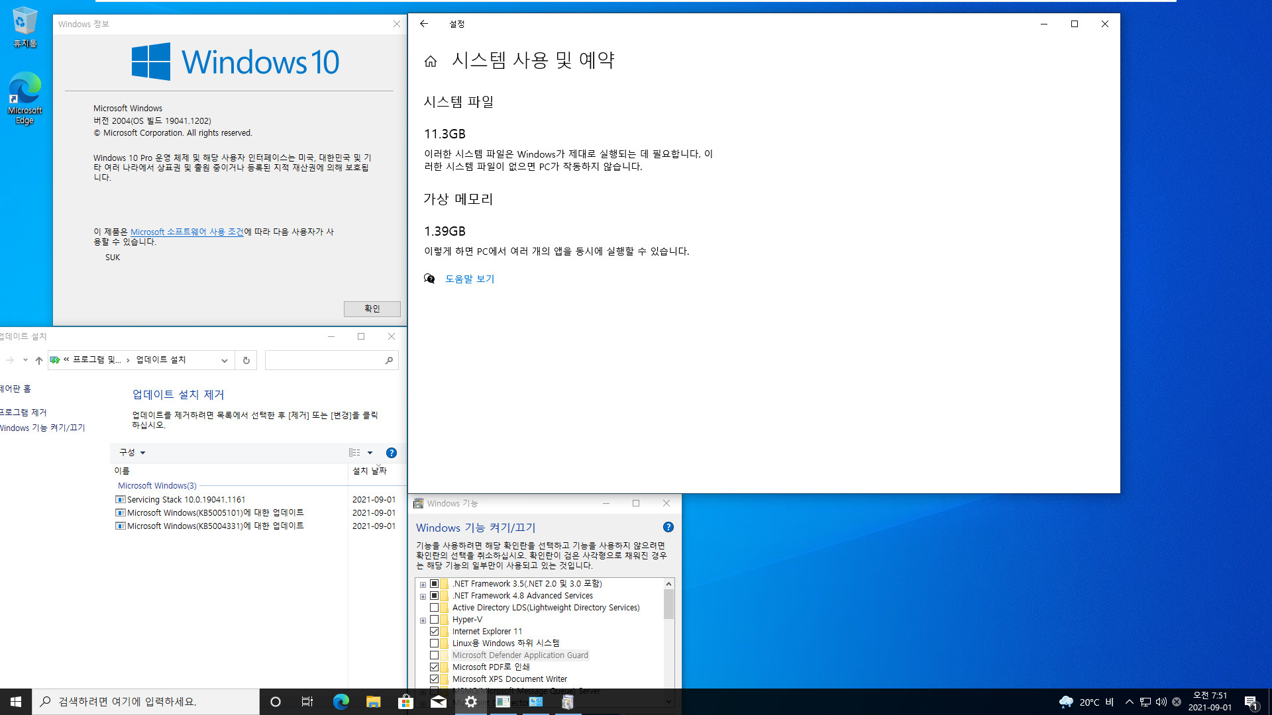Enable Linux용 Windows 하위 시스템 checkbox
The height and width of the screenshot is (715, 1272).
(x=435, y=643)
